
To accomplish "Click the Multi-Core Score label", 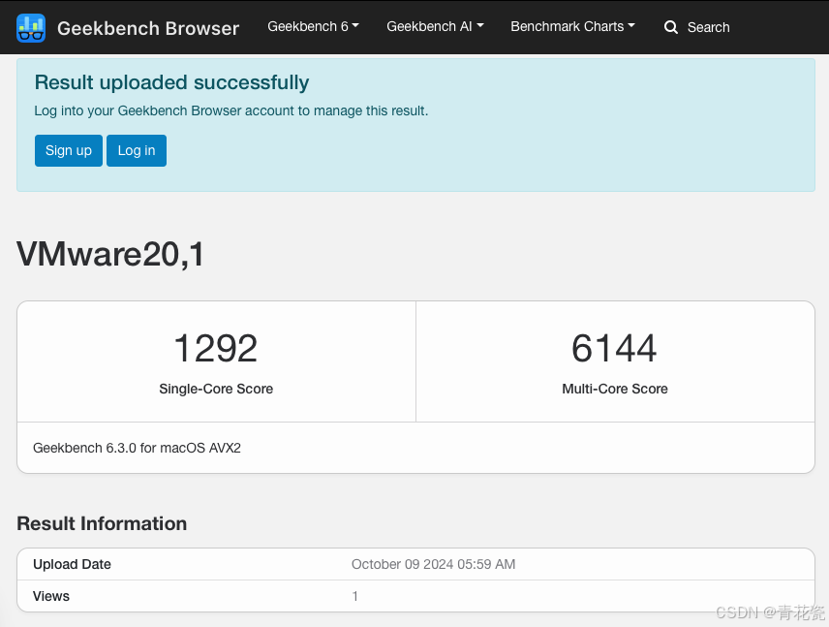I will pos(615,389).
